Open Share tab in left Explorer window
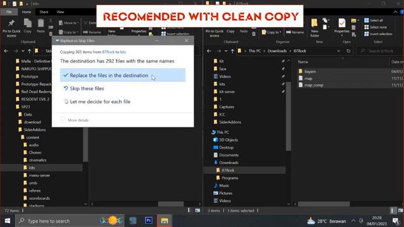This screenshot has width=404, height=227. (44, 12)
